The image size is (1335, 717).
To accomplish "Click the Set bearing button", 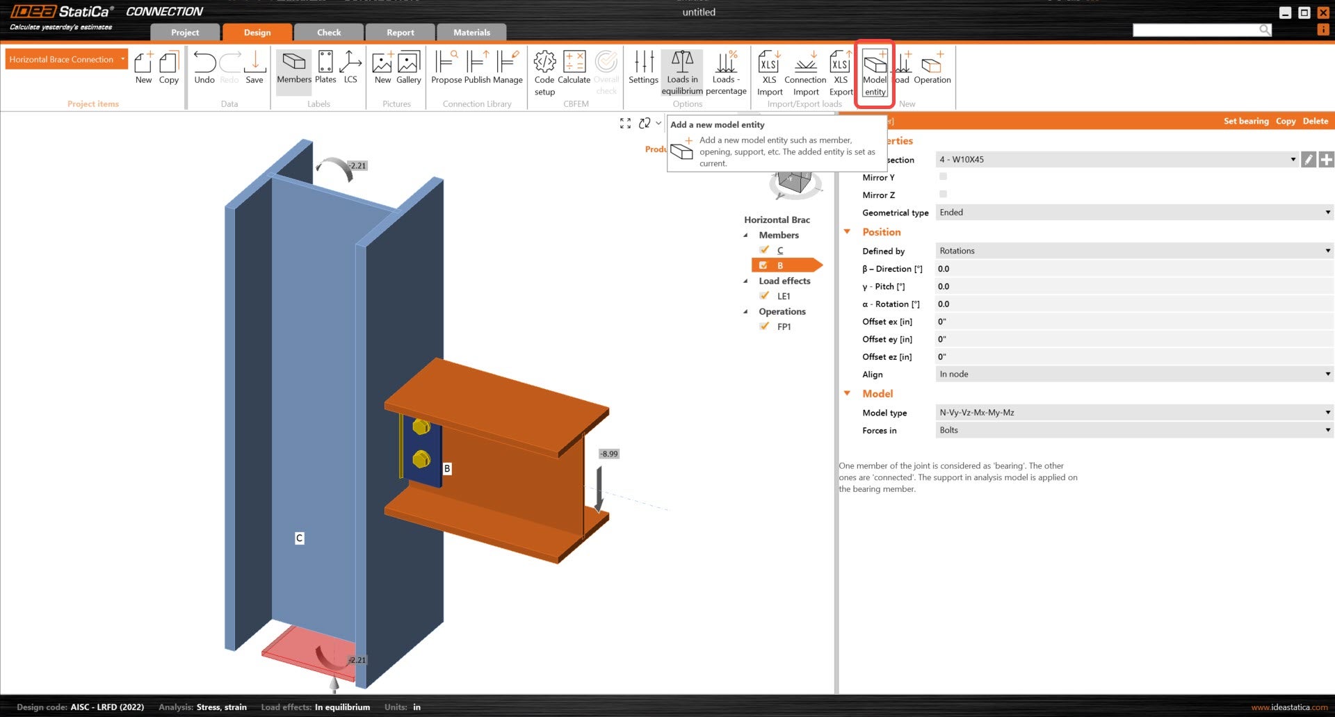I will pos(1246,121).
